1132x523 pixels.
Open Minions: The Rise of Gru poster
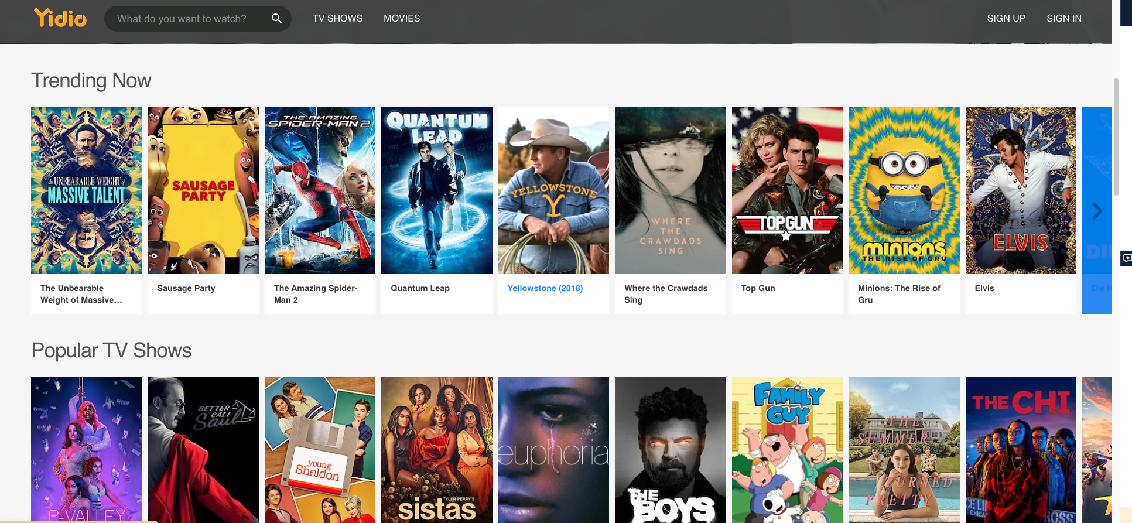[x=904, y=190]
